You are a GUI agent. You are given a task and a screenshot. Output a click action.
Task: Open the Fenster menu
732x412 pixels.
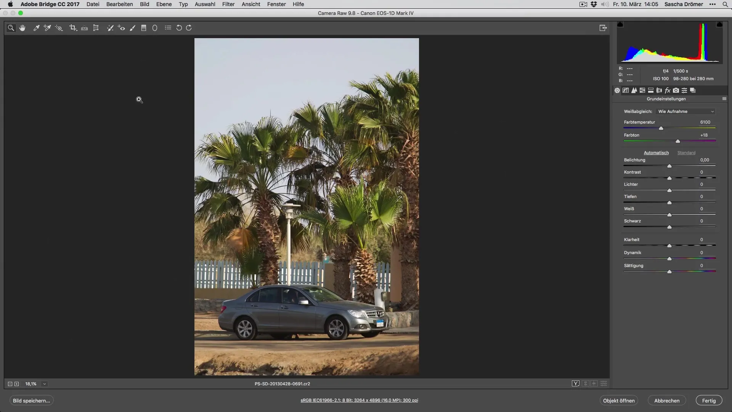point(276,4)
